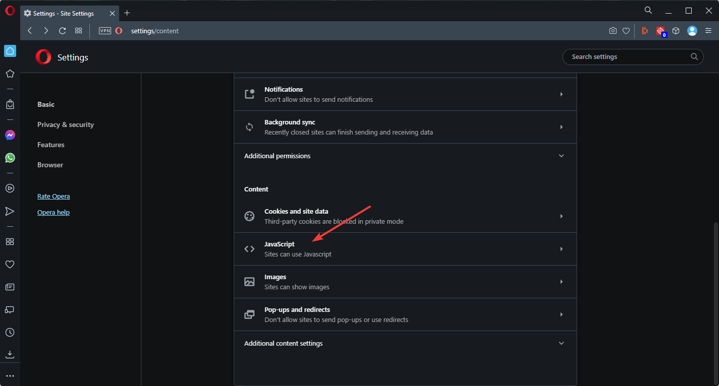The image size is (719, 386).
Task: Open Messenger from the sidebar
Action: pos(10,135)
